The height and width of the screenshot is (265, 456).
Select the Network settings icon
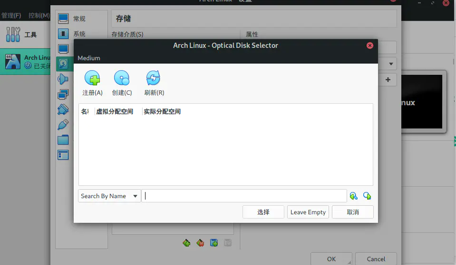pyautogui.click(x=63, y=94)
